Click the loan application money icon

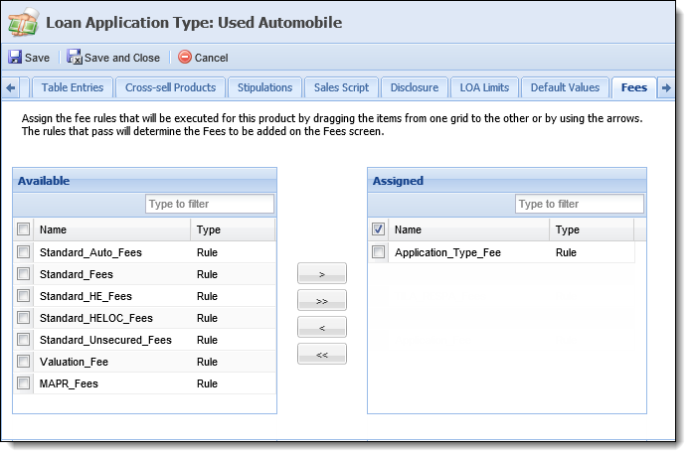[x=23, y=23]
